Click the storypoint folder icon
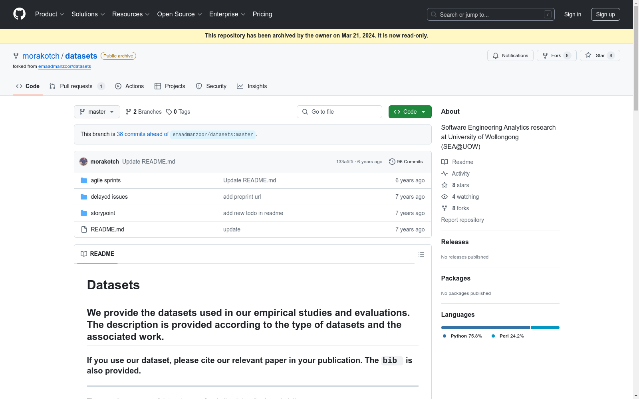639x399 pixels. (x=84, y=213)
